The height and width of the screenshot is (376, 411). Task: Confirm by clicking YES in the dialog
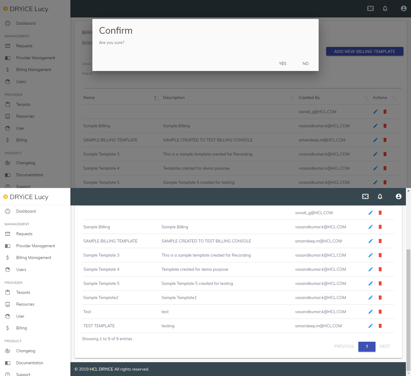click(x=283, y=63)
